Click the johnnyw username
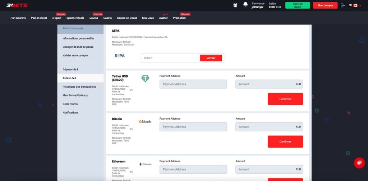This screenshot has height=181, width=368. pyautogui.click(x=257, y=7)
